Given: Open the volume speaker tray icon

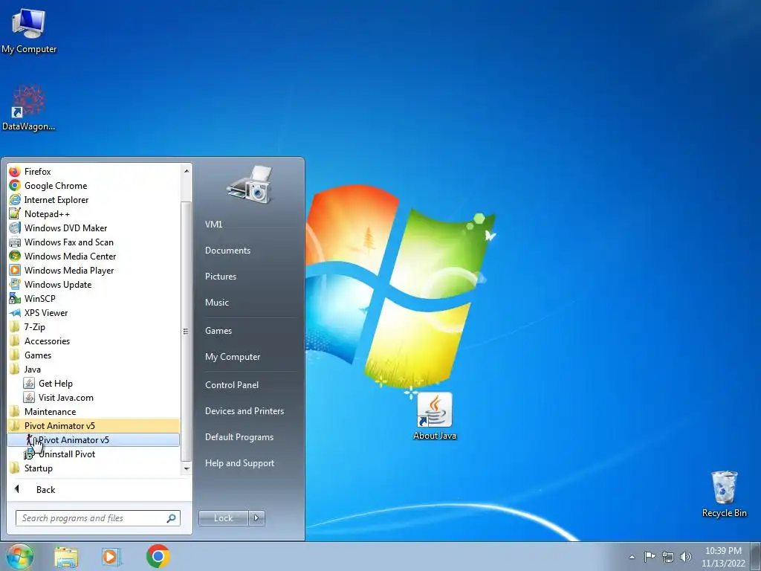Looking at the screenshot, I should (685, 557).
